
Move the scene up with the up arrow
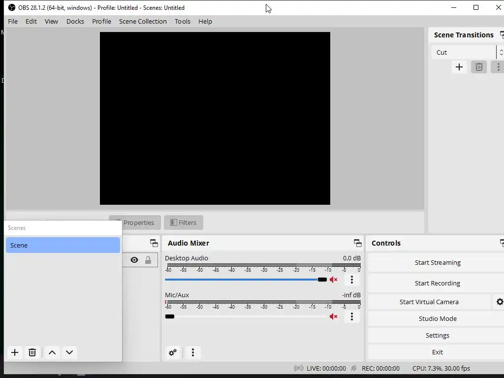(52, 352)
